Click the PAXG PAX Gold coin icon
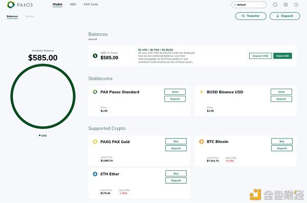Screen dimensions: 307x203 95,141
